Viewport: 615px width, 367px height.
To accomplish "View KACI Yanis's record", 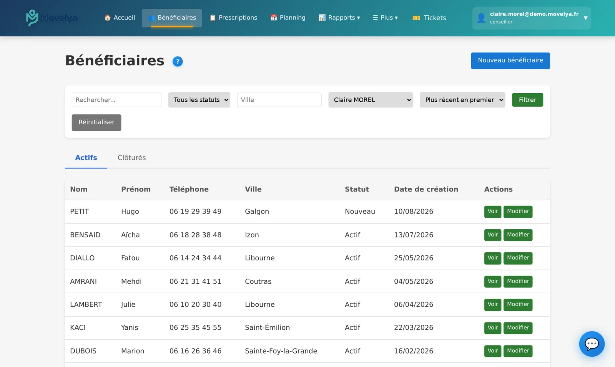I will (493, 328).
